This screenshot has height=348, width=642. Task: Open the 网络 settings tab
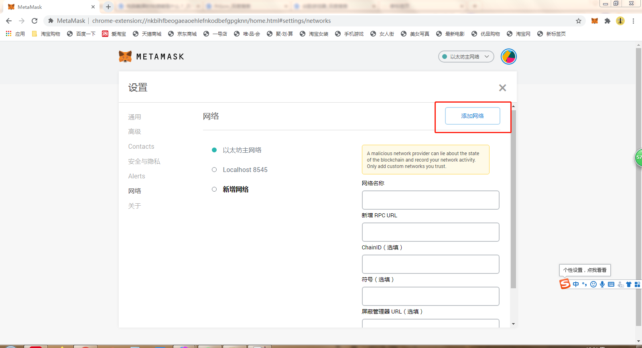point(134,191)
